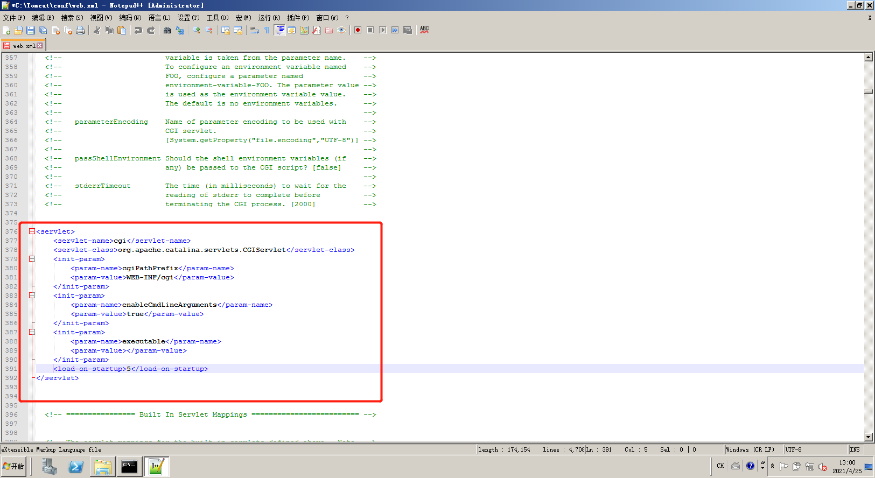Toggle Word Wrap in toolbar
This screenshot has width=875, height=478.
(x=255, y=30)
